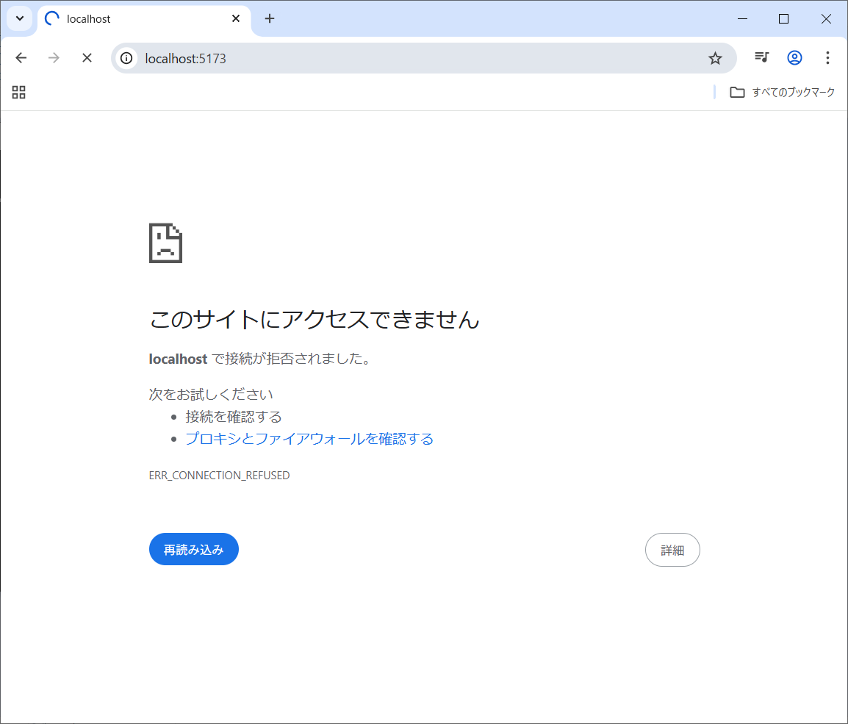Open a new tab with plus button
848x724 pixels.
(270, 18)
